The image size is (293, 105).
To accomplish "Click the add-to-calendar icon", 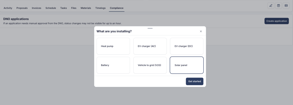I will [279, 5].
